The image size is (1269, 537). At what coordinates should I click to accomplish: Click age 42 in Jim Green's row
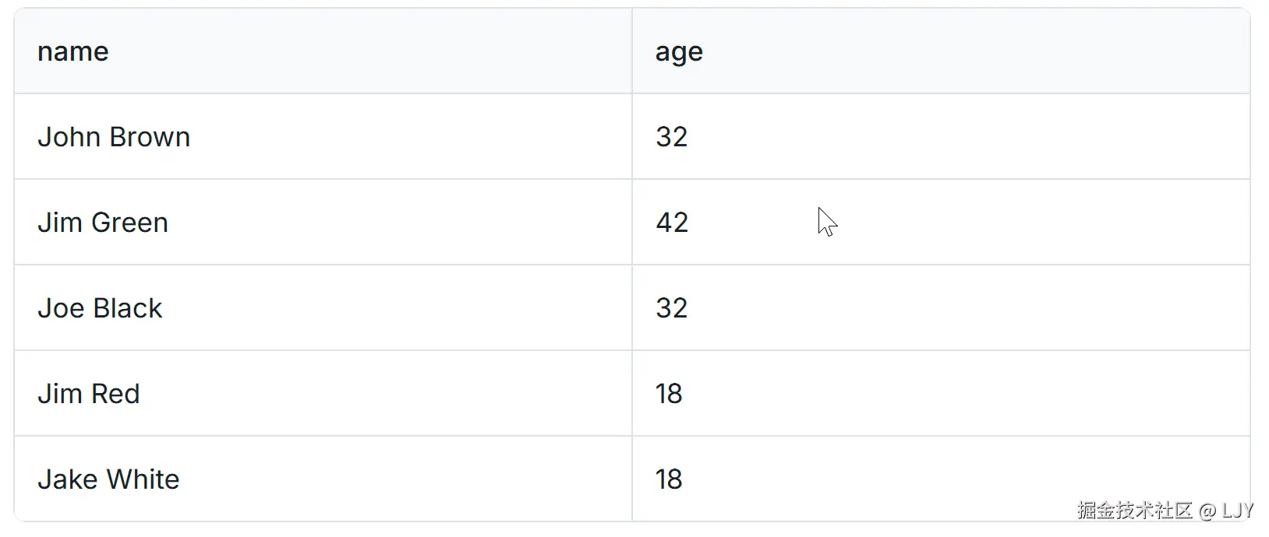[x=672, y=223]
